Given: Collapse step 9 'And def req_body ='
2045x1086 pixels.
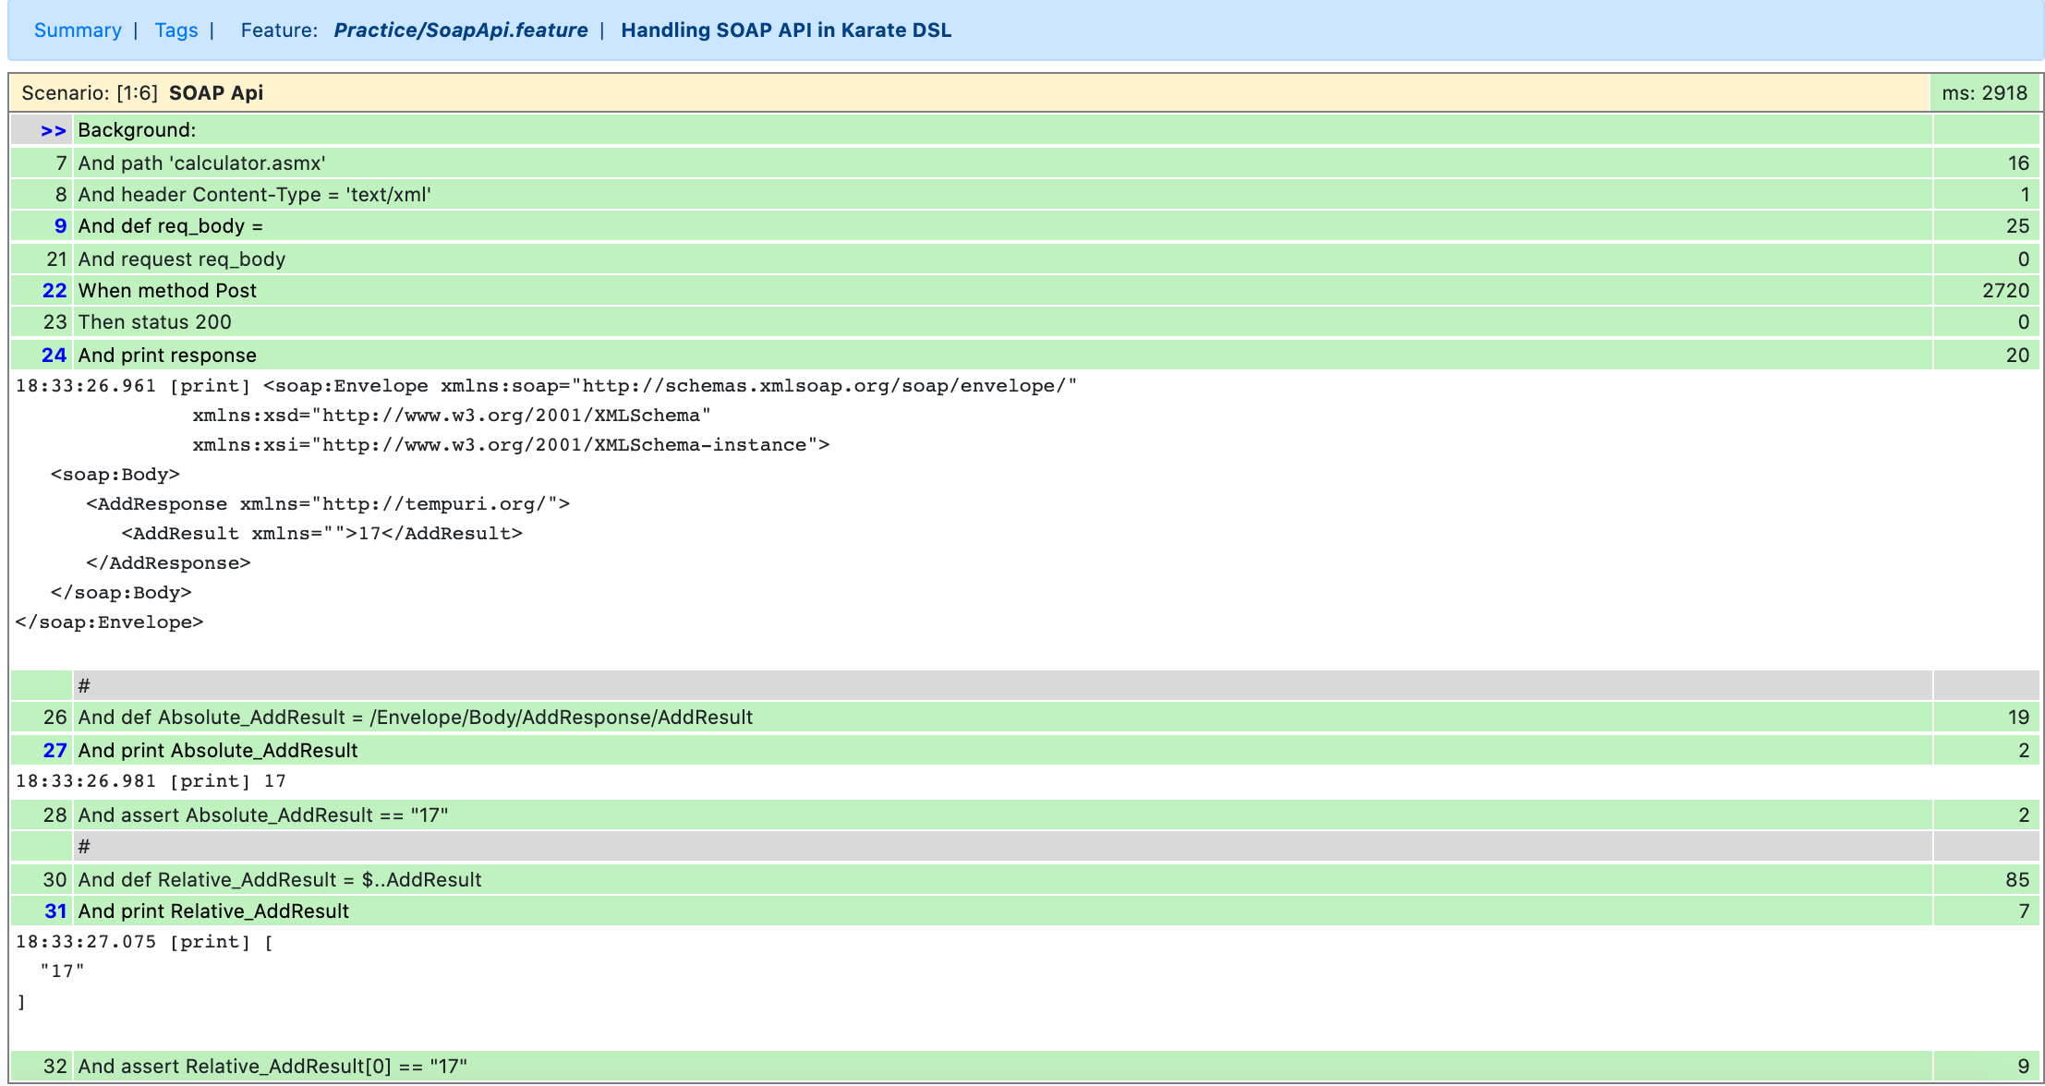Looking at the screenshot, I should (60, 226).
